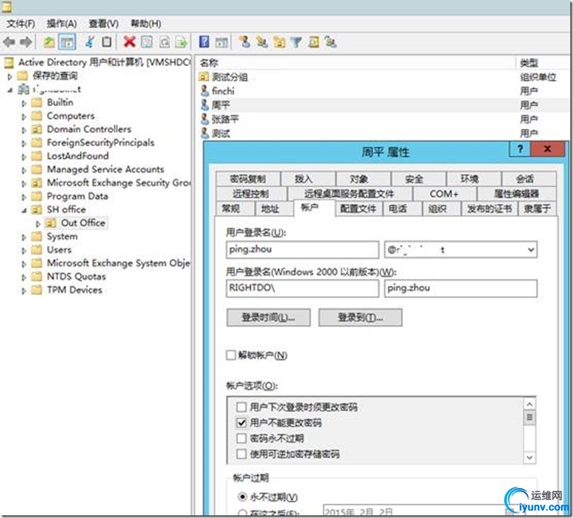This screenshot has width=573, height=518.
Task: Select the NTDS Quotas tree item
Action: [x=76, y=276]
